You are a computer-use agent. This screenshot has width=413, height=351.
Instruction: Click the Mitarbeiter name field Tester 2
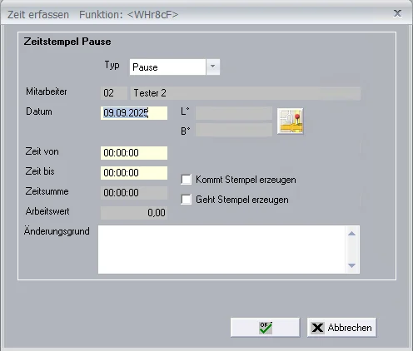[246, 93]
